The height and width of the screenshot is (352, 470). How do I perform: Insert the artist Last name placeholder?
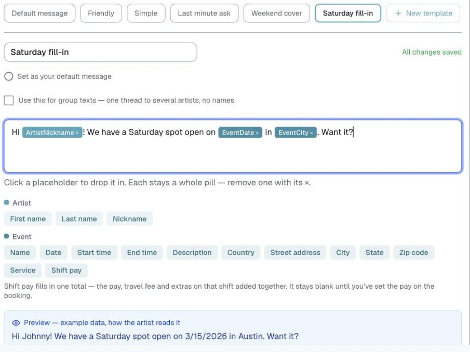pyautogui.click(x=79, y=219)
